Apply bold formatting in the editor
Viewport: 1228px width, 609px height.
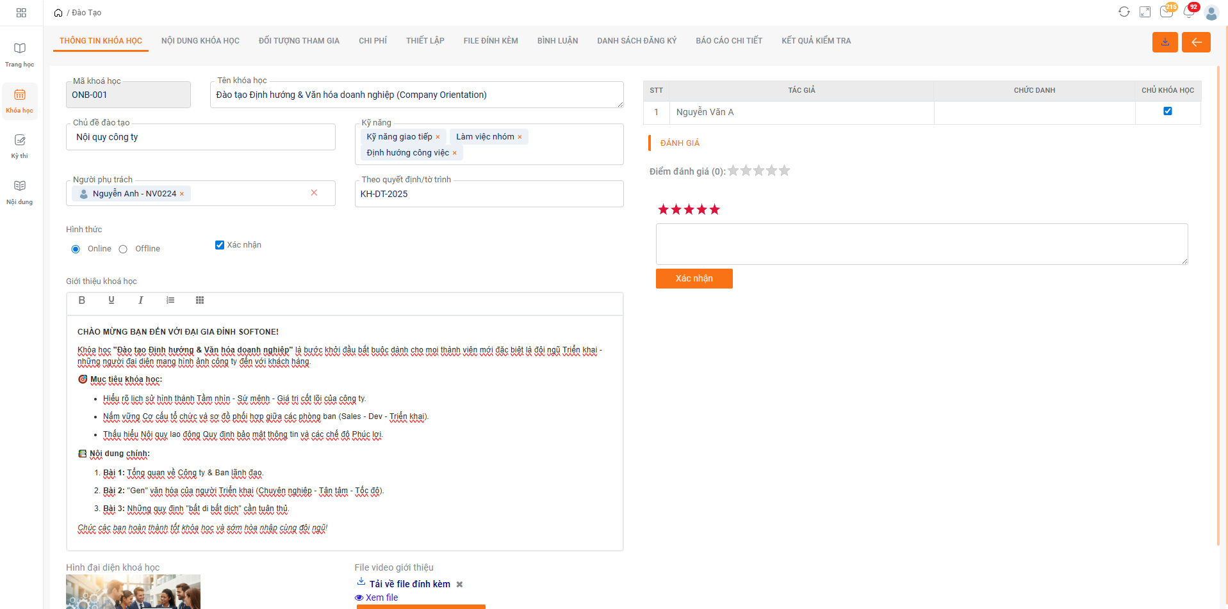[82, 300]
